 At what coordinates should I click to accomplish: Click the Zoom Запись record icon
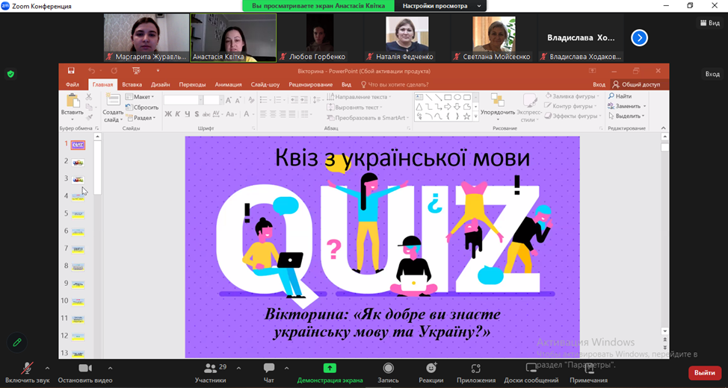click(x=388, y=368)
